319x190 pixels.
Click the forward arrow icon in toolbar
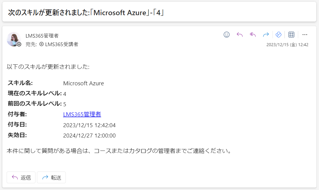click(266, 35)
